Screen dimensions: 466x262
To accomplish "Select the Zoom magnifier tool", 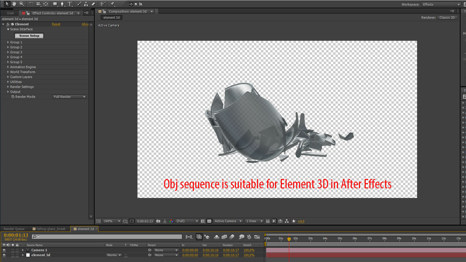I will tap(22, 4).
